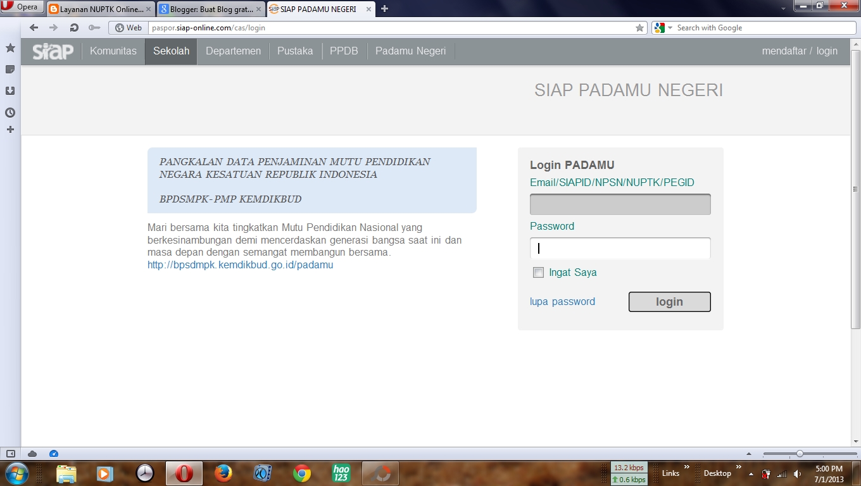Open the Sekolah menu item
861x486 pixels.
tap(171, 51)
